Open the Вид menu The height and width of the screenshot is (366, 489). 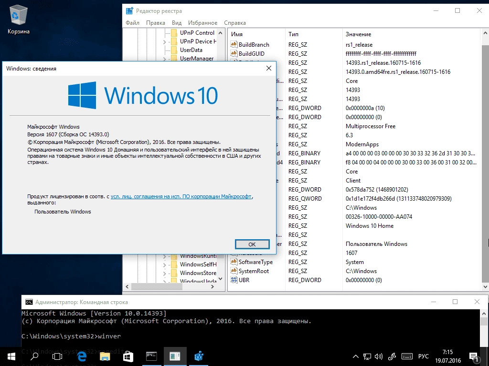[177, 23]
